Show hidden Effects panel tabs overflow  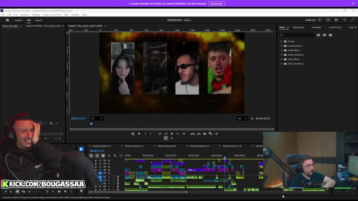point(355,27)
